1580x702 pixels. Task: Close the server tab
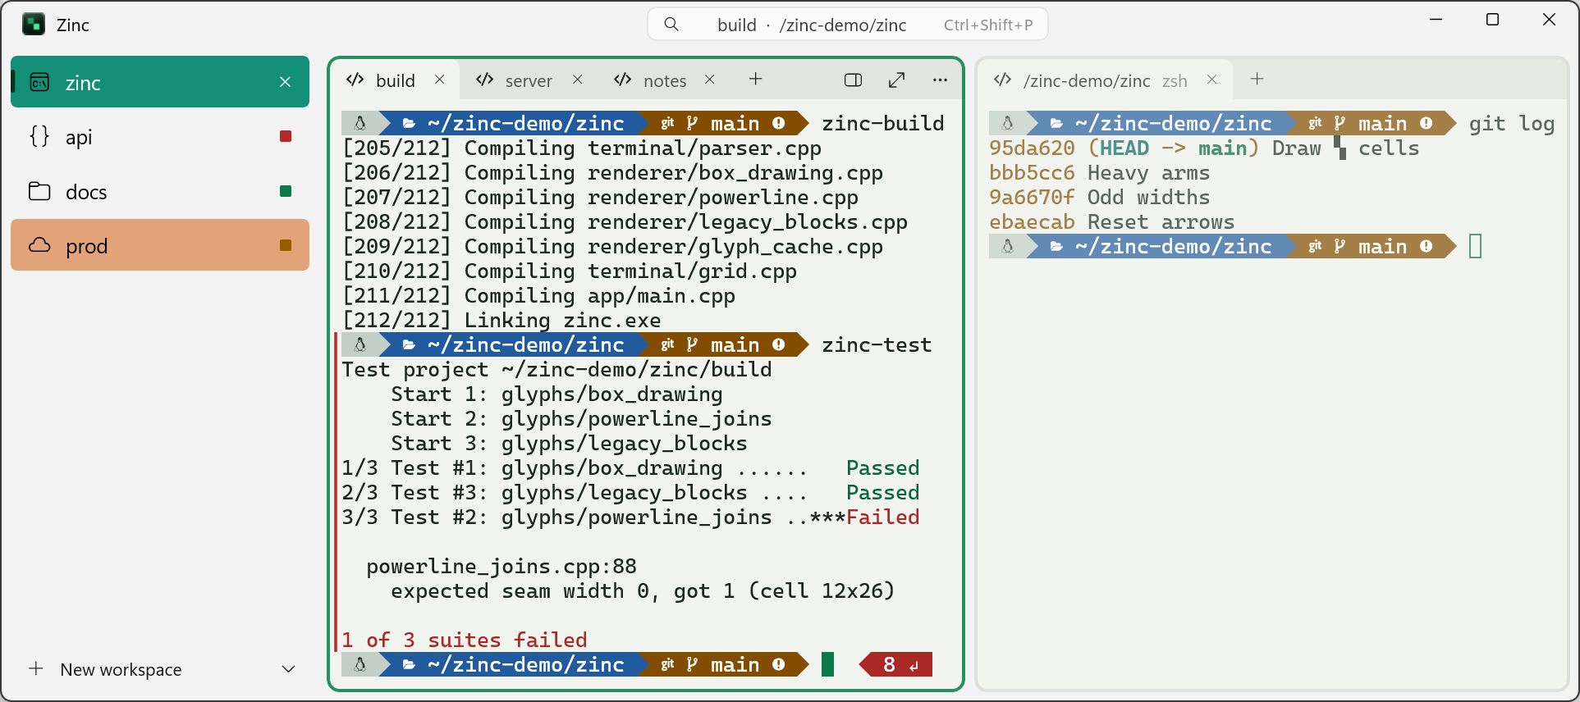pos(578,80)
